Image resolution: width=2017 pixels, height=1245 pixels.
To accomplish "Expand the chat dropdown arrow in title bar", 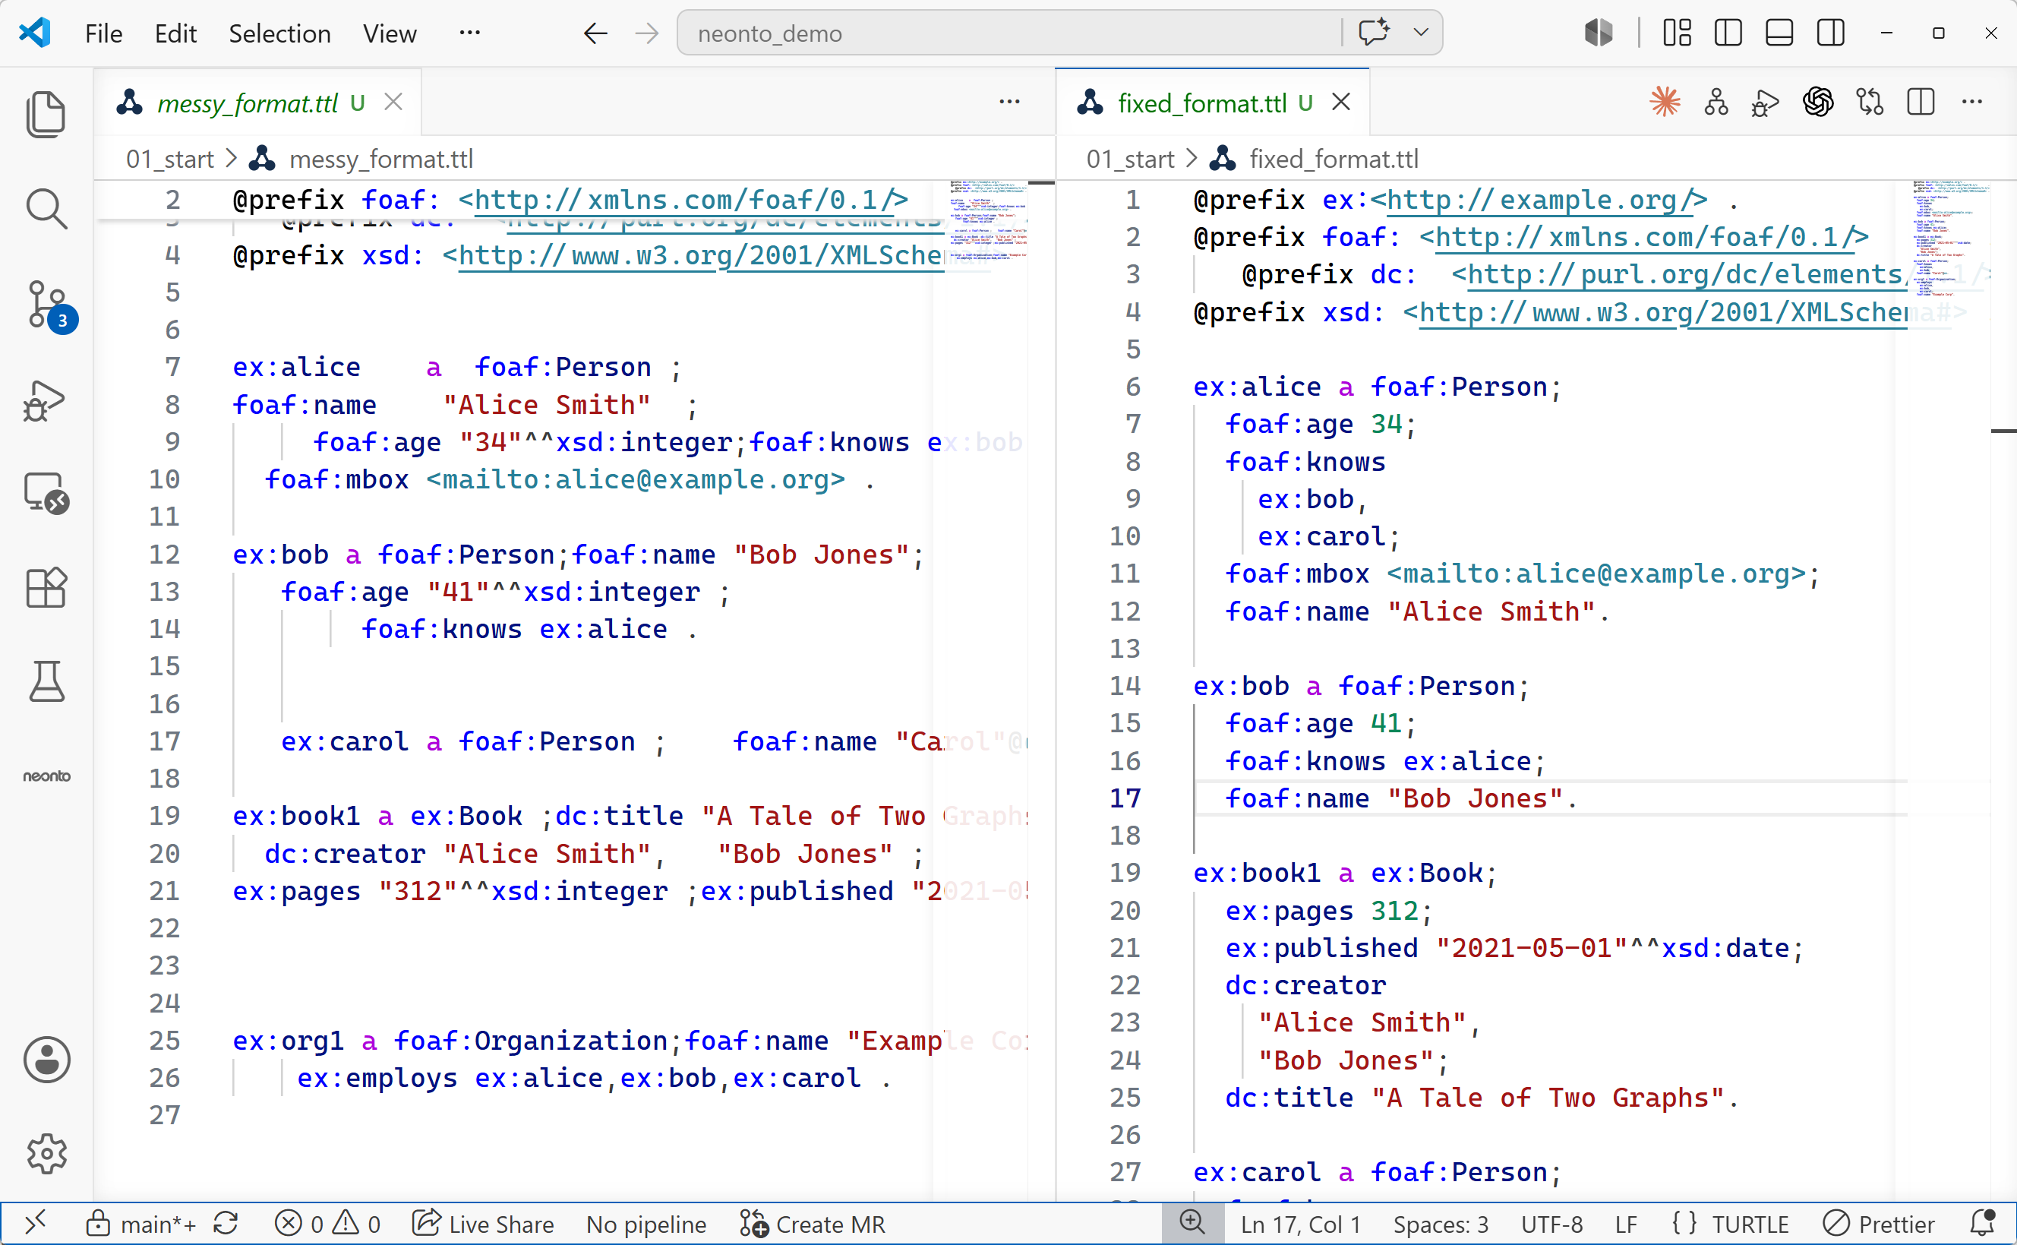I will click(1420, 33).
